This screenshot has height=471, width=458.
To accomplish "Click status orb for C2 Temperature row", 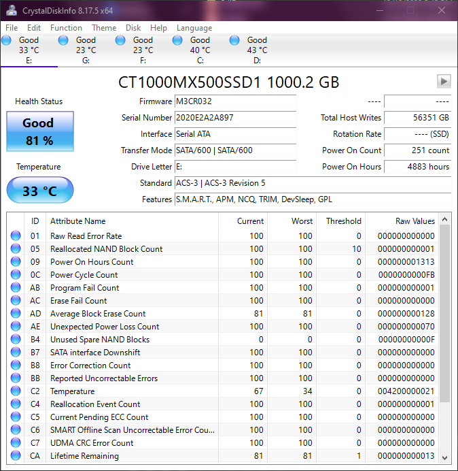I will [16, 391].
